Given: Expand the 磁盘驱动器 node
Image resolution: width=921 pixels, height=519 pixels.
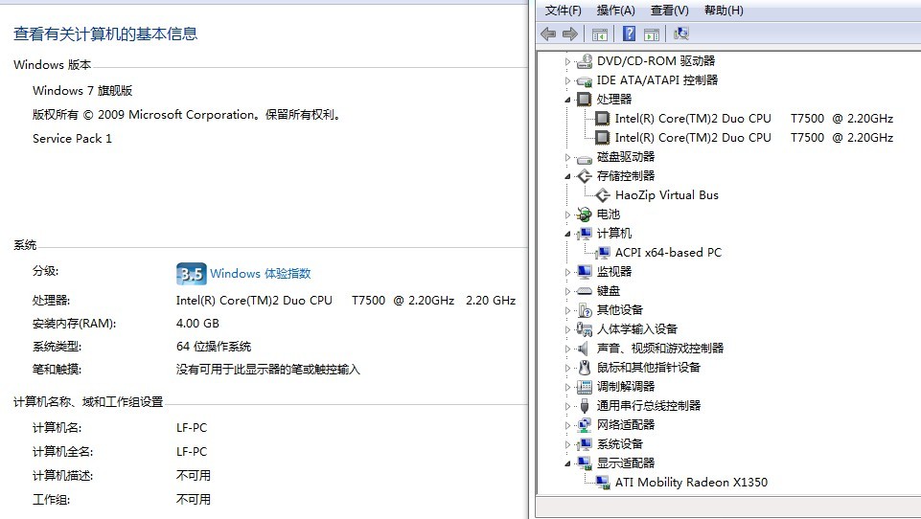Looking at the screenshot, I should (567, 157).
